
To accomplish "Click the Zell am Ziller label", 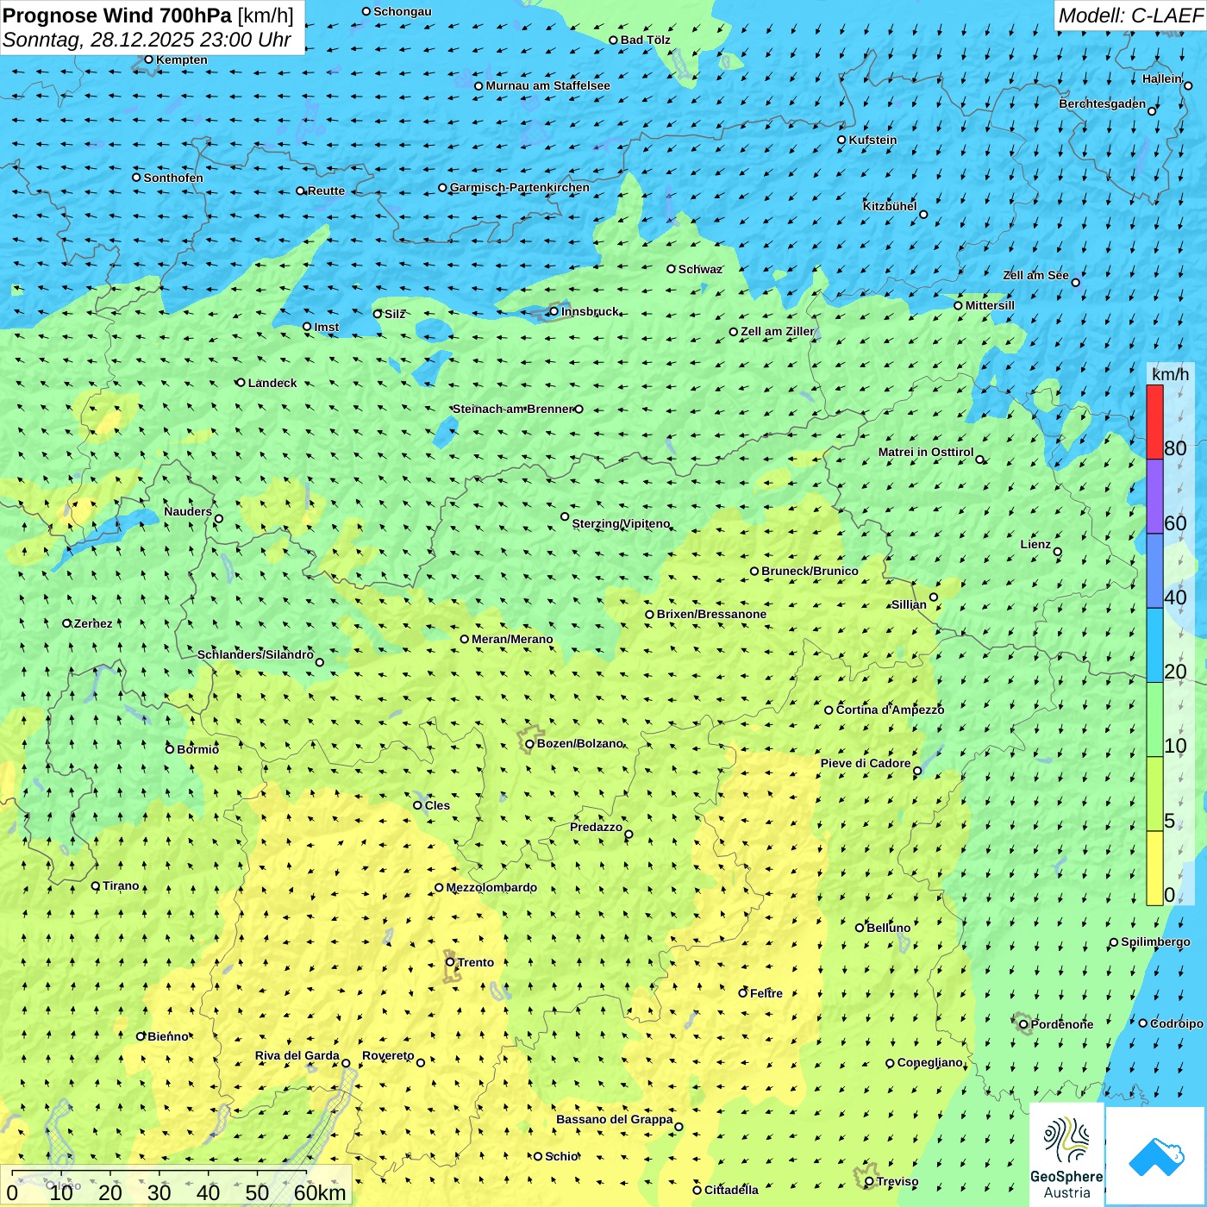I will tap(778, 331).
